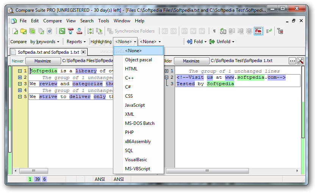
Task: Click Maximize button in right panel
Action: (x=191, y=61)
